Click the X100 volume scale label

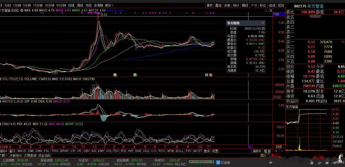(x=277, y=97)
